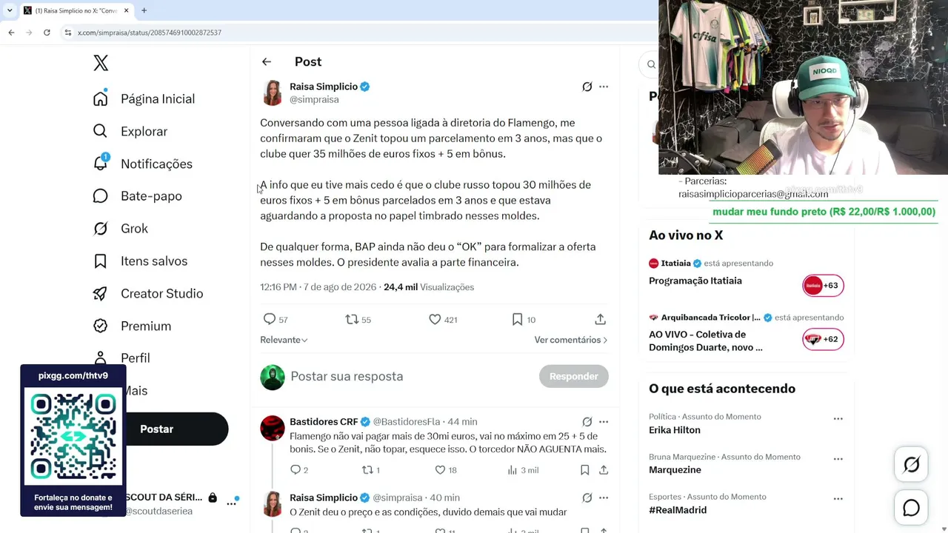Screen dimensions: 948x533
Task: Reload the page
Action: 47,33
